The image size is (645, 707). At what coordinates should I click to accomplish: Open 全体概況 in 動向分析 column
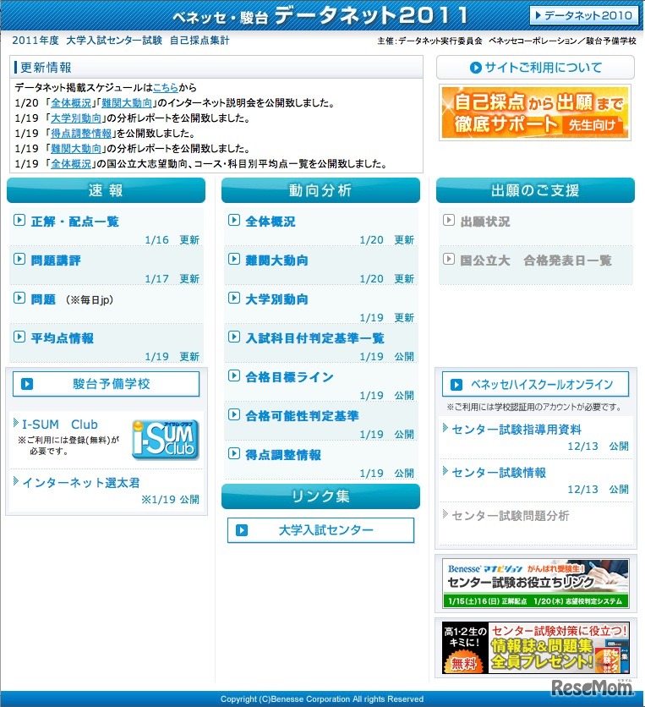(x=271, y=222)
